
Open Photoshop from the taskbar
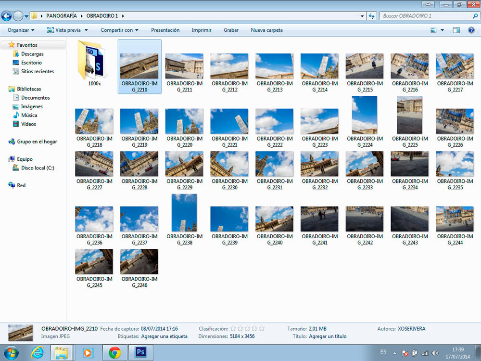tap(140, 352)
